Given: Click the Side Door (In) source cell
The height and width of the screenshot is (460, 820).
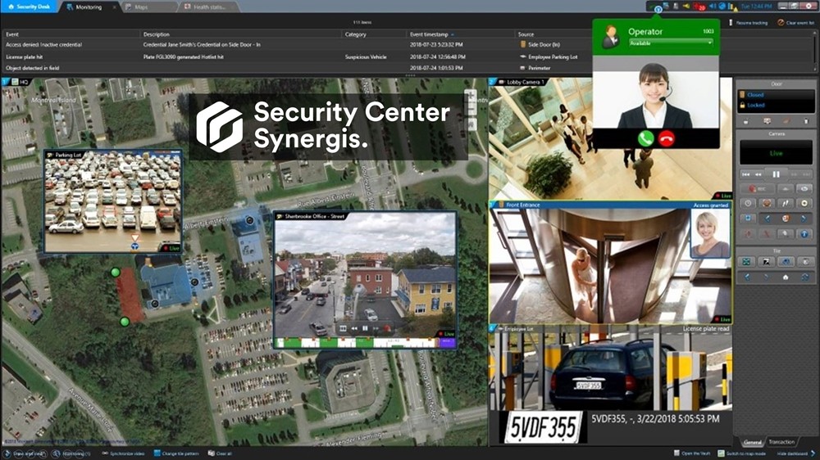Looking at the screenshot, I should (x=540, y=45).
